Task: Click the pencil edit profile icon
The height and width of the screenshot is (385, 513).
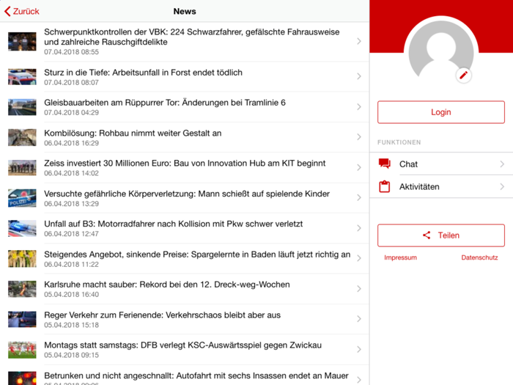Action: (x=463, y=76)
